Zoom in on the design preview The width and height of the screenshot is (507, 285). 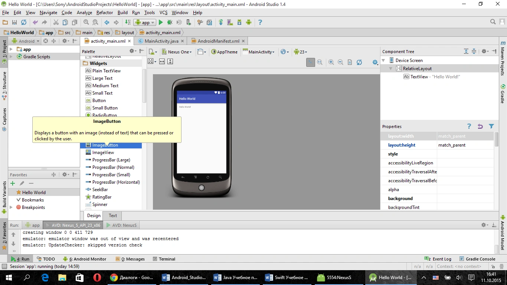[x=331, y=62]
